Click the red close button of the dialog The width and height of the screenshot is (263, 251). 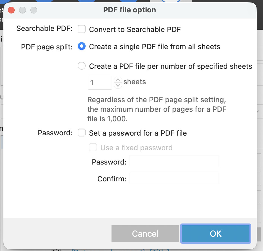11,10
